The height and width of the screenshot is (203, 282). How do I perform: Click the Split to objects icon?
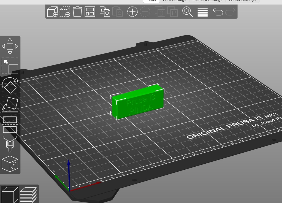tap(160, 12)
